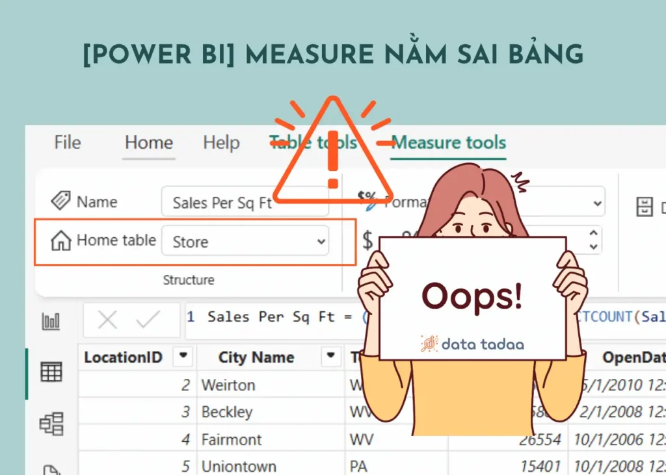This screenshot has width=666, height=475.
Task: Switch to Model view icon
Action: [x=51, y=424]
